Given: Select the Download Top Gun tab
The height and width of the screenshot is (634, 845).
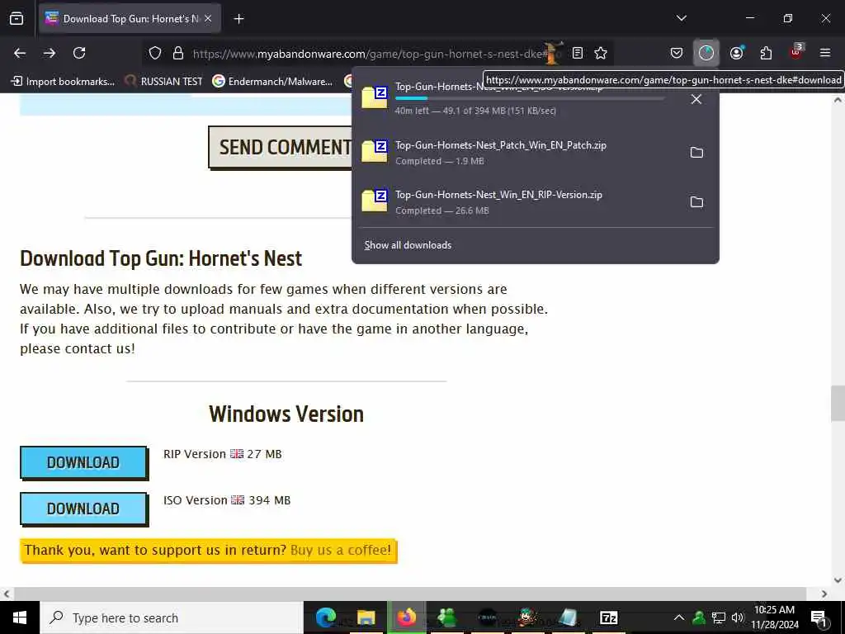Looking at the screenshot, I should tap(130, 19).
